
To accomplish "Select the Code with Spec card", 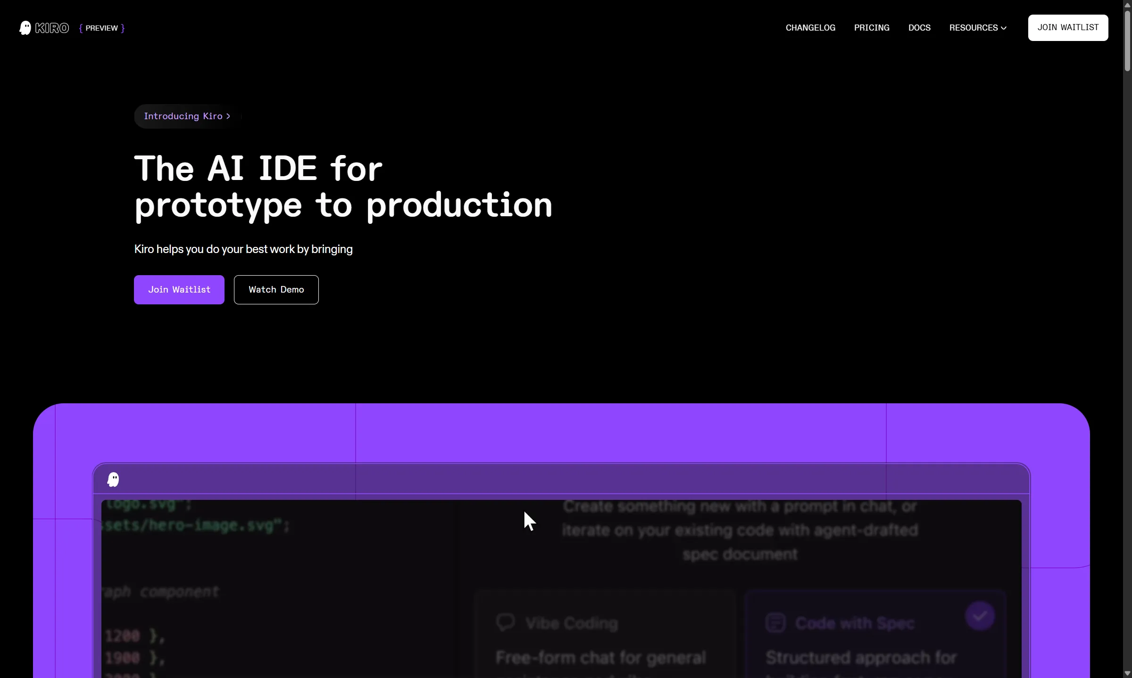I will [875, 634].
